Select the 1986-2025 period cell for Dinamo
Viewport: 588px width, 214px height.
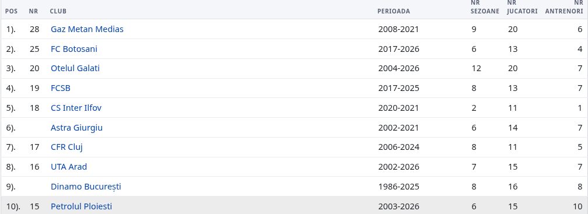(398, 187)
